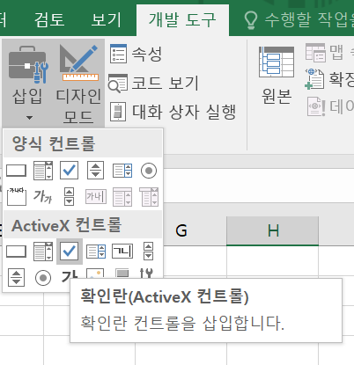
Task: Click the 확장 팩 icon
Action: [x=314, y=79]
